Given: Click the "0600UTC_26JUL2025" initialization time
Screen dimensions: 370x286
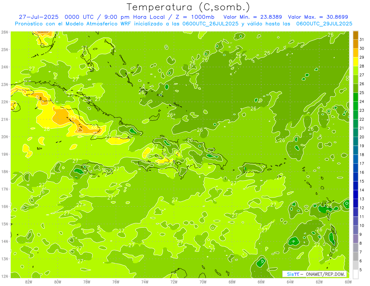Looking at the screenshot, I should tap(210, 24).
